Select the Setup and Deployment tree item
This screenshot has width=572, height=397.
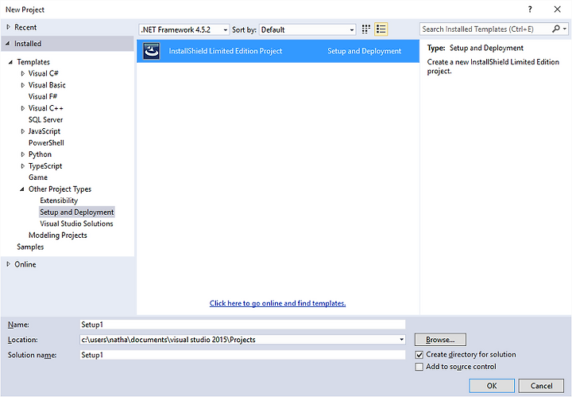pyautogui.click(x=77, y=212)
